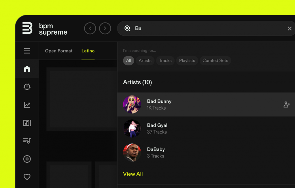The width and height of the screenshot is (295, 188).
Task: Navigate back with left arrow button
Action: [x=90, y=29]
